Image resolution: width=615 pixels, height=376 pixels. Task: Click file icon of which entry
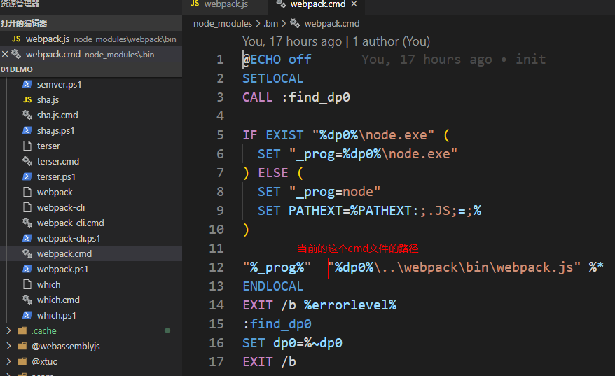(27, 284)
